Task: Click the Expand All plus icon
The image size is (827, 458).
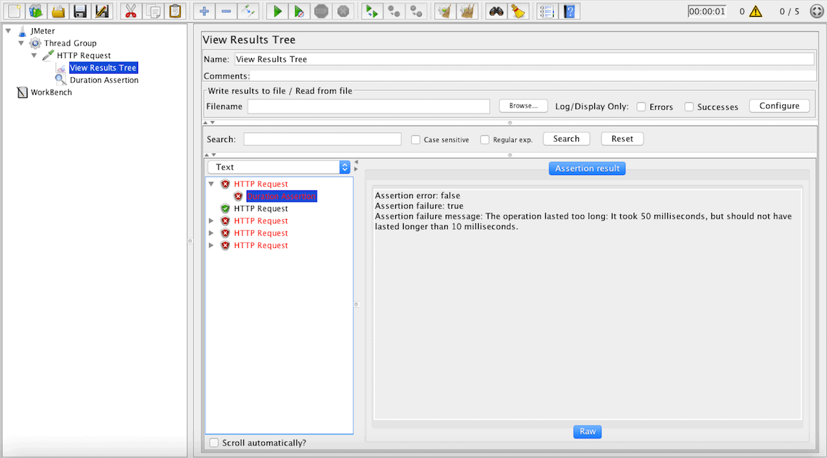Action: click(204, 11)
